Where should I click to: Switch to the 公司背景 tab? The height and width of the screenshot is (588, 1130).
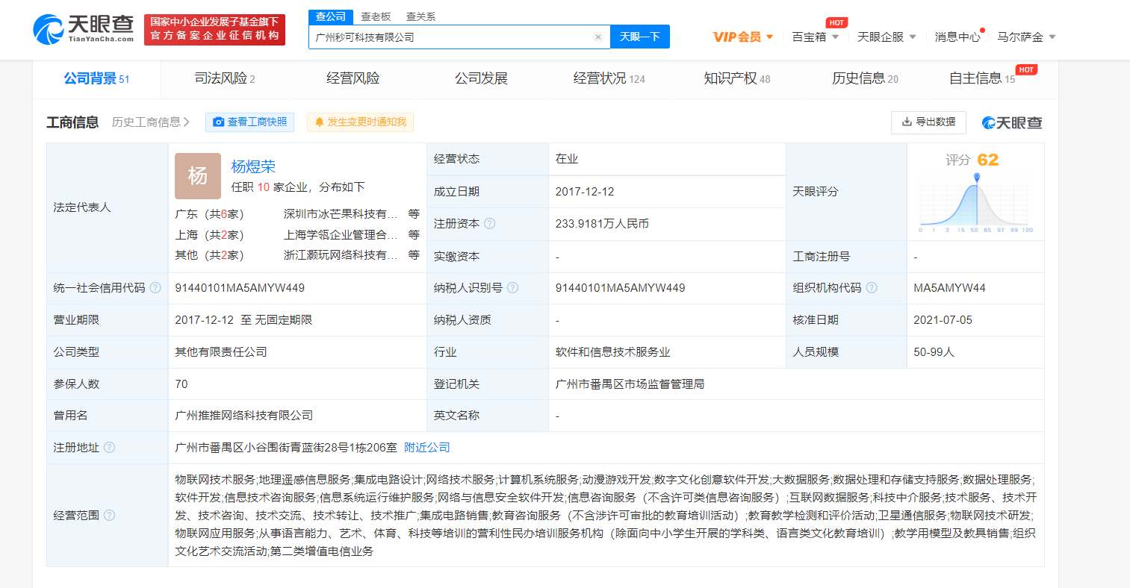(x=96, y=78)
